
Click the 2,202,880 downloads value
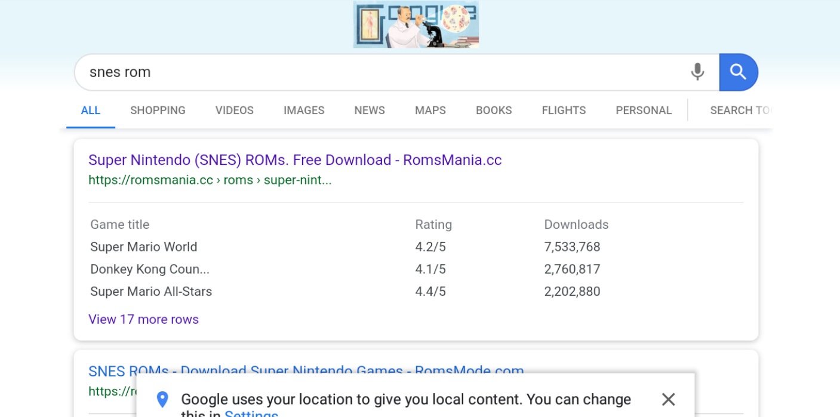pyautogui.click(x=572, y=292)
